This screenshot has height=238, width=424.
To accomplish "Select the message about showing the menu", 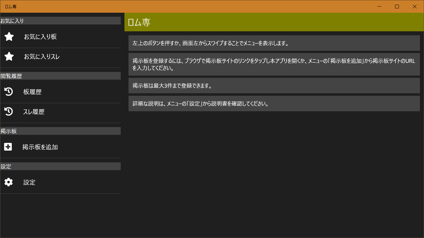I will click(x=274, y=43).
